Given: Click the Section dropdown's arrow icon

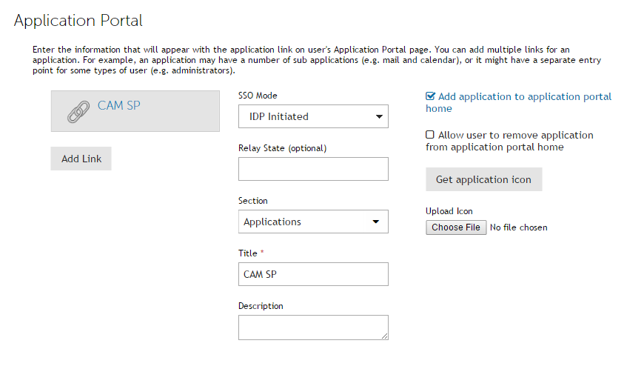Looking at the screenshot, I should (x=375, y=222).
